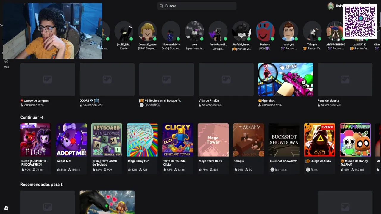Open Piggy Cerdo game thumbnail
This screenshot has width=381, height=214.
(x=35, y=140)
